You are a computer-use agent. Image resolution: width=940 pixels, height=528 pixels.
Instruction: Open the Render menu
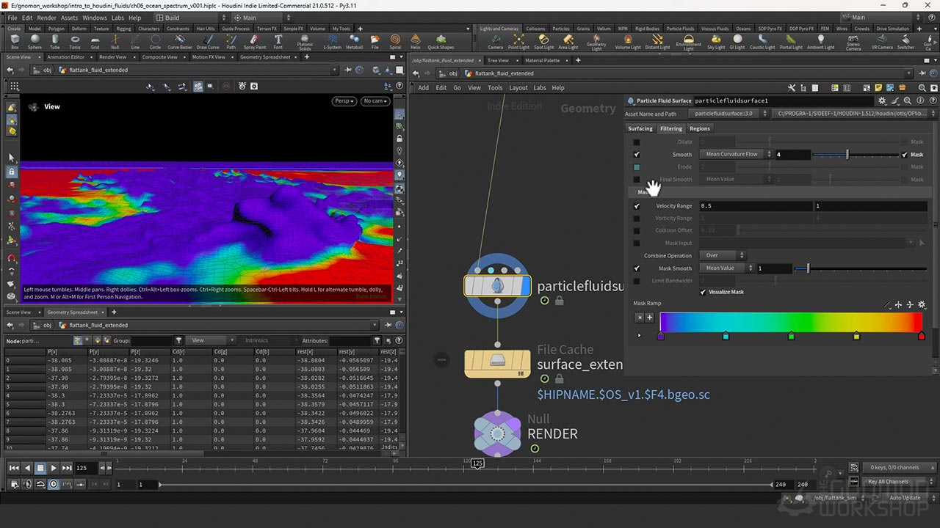pos(46,18)
